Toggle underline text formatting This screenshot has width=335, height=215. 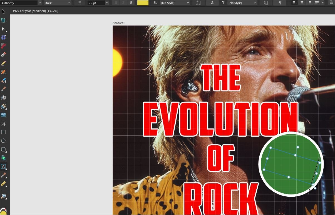point(130,3)
